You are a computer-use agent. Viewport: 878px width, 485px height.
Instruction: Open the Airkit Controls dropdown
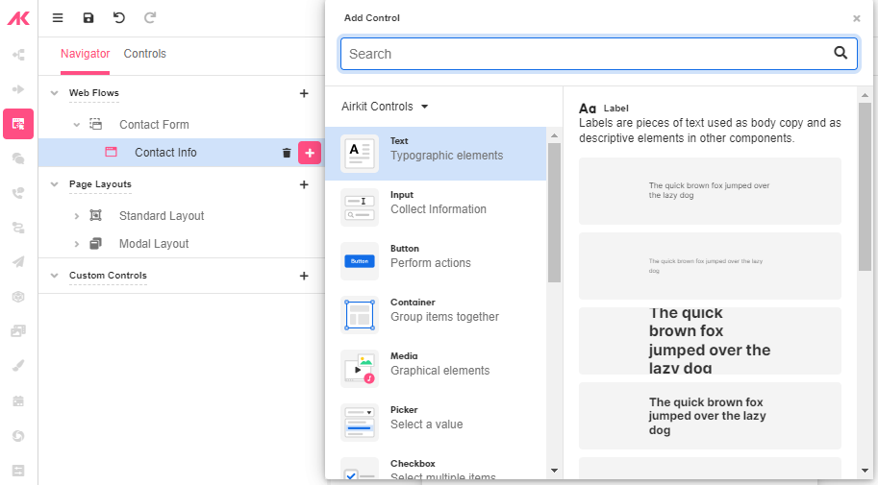385,107
